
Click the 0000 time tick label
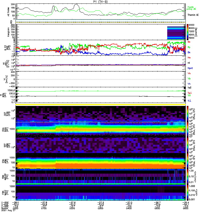[x=16, y=208]
